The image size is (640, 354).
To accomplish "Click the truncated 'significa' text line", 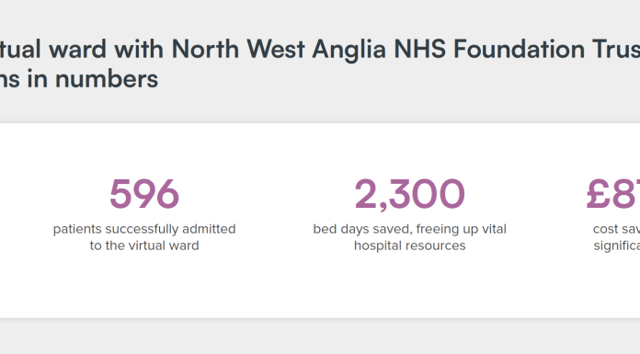I will click(x=617, y=246).
